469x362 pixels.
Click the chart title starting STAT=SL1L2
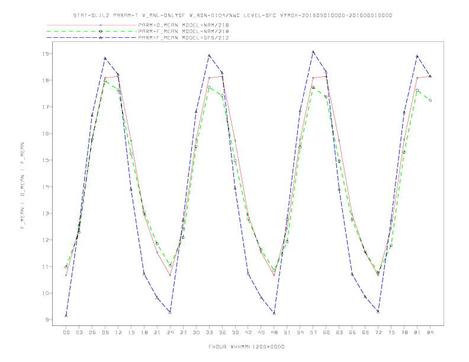(232, 15)
